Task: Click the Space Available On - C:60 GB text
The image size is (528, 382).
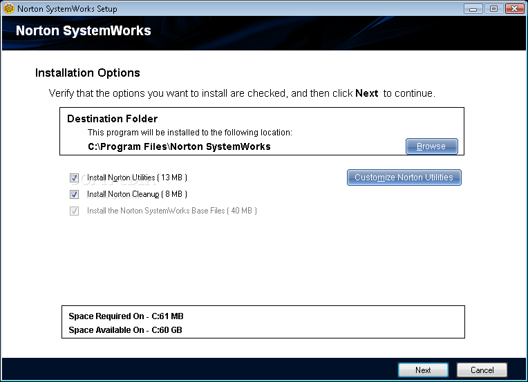Action: (x=125, y=330)
